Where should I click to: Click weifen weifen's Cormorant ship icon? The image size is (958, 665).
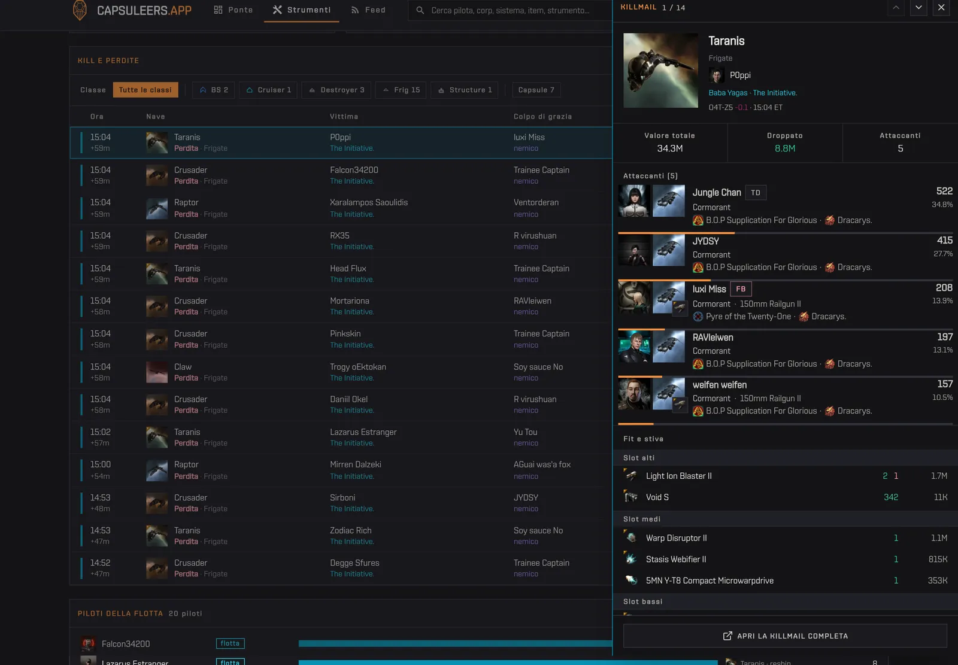(669, 393)
